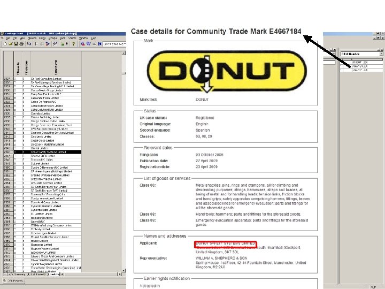Select the Diversion Management Services Limited row
The image size is (385, 289).
click(x=42, y=260)
